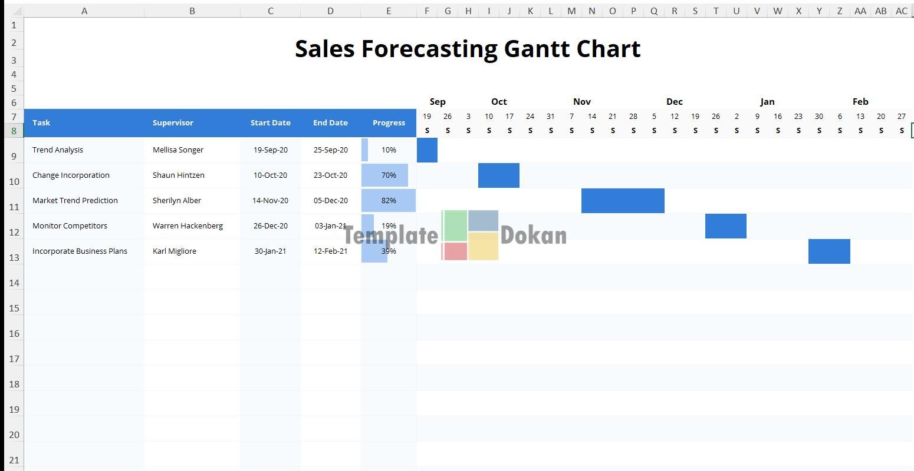Select the column AC header
This screenshot has height=471, width=914.
click(x=901, y=11)
